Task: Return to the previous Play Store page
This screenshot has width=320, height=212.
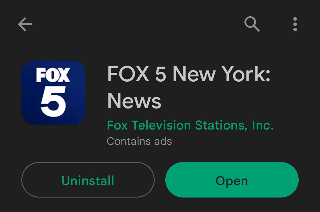Action: 25,24
